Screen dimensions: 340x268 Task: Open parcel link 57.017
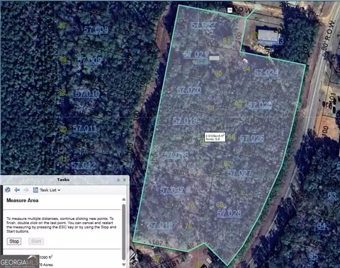[172, 190]
